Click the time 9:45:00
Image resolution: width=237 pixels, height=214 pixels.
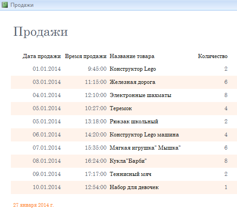[x=97, y=69]
